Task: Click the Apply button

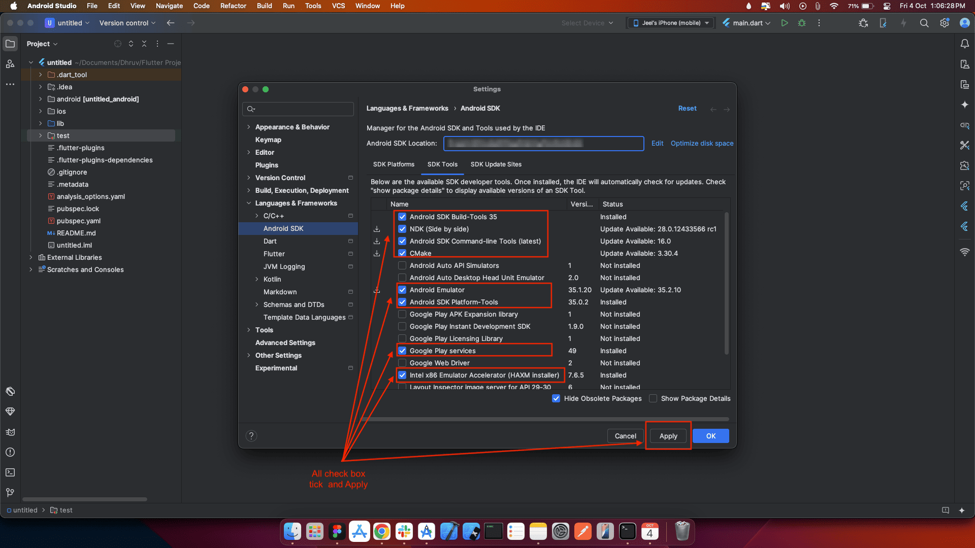Action: (x=668, y=436)
